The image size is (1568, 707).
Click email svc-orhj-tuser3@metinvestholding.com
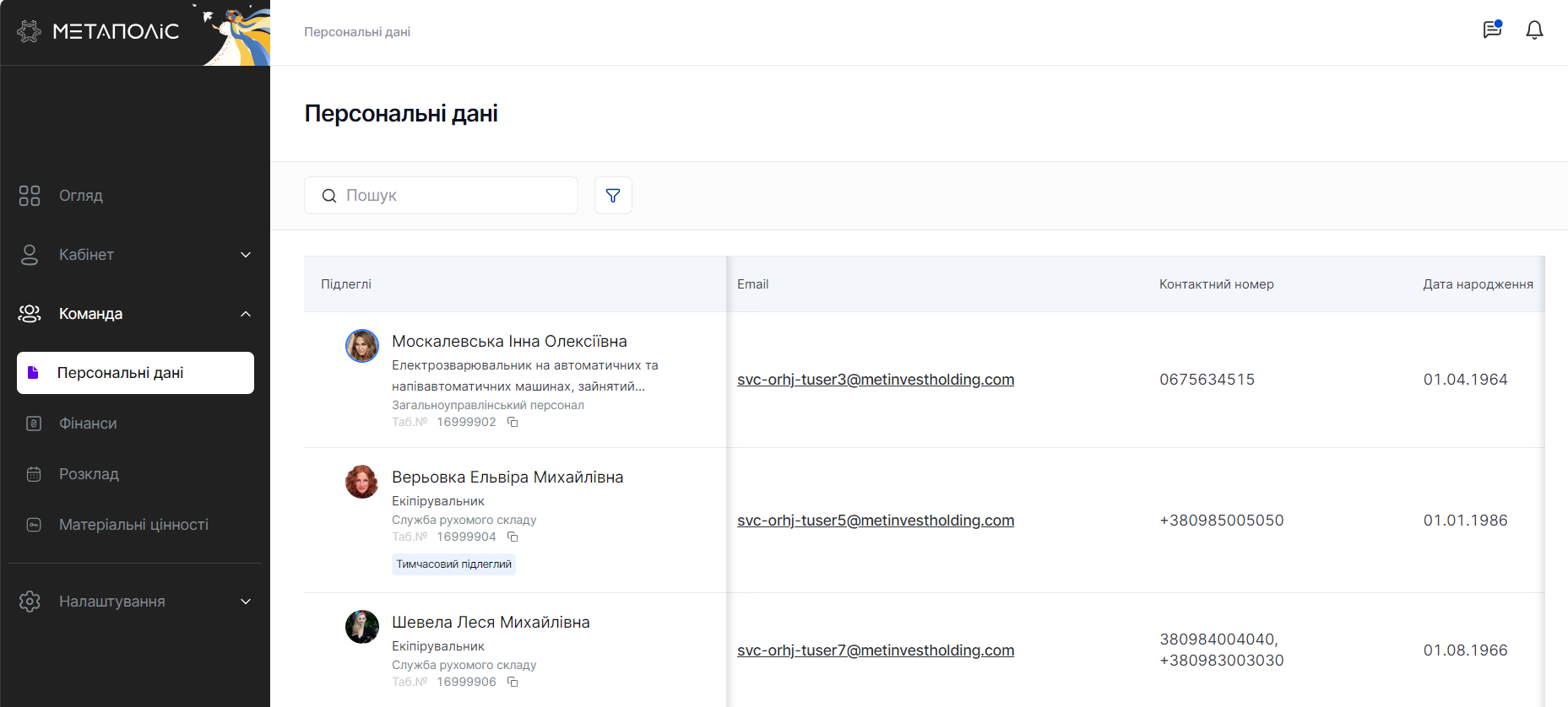point(875,380)
